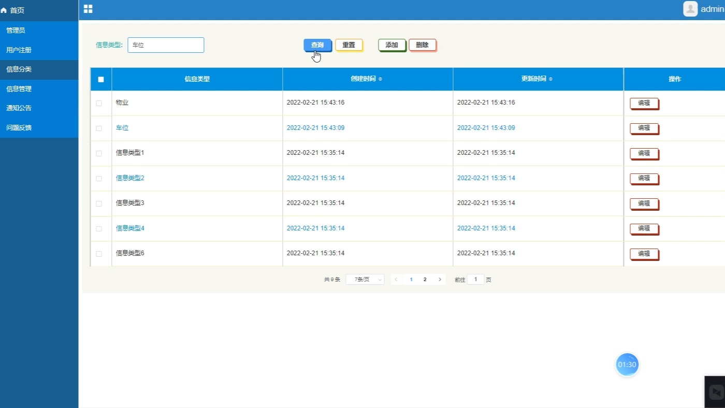Click the 信息类型 column header
The width and height of the screenshot is (725, 408).
click(197, 79)
